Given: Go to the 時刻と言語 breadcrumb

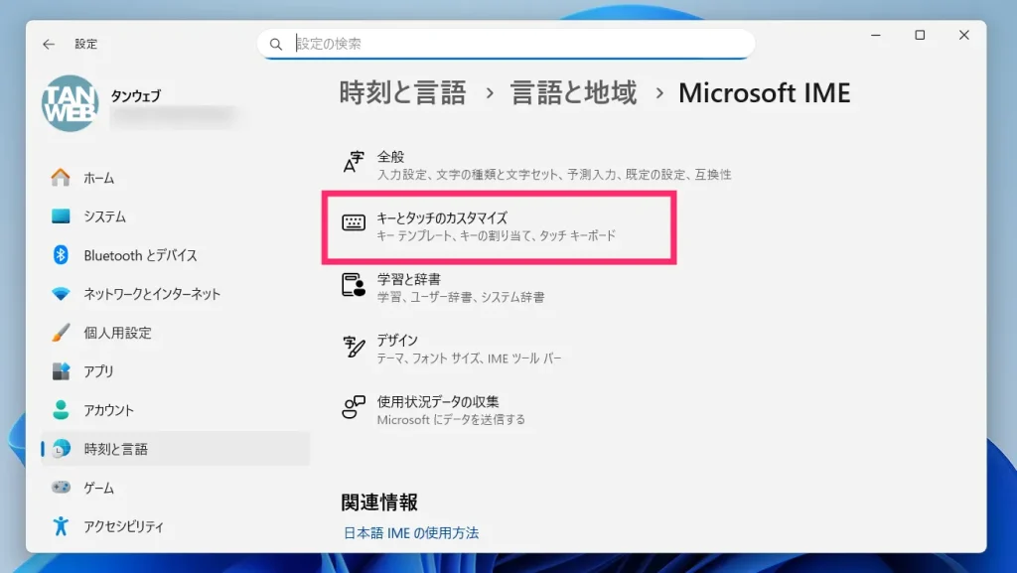Looking at the screenshot, I should point(402,92).
